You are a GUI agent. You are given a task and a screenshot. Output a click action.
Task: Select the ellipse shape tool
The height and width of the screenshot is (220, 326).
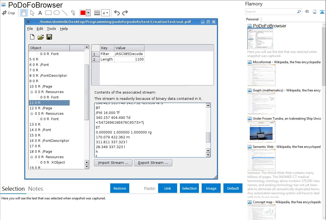click(x=57, y=13)
